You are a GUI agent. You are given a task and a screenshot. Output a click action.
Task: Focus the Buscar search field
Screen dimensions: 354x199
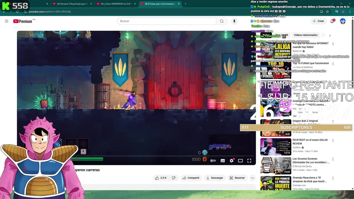tap(166, 21)
